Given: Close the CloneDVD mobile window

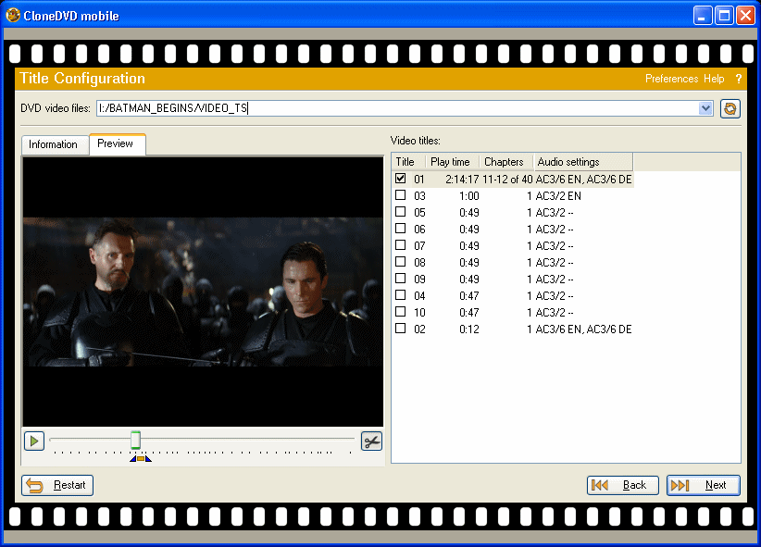Looking at the screenshot, I should pyautogui.click(x=745, y=16).
